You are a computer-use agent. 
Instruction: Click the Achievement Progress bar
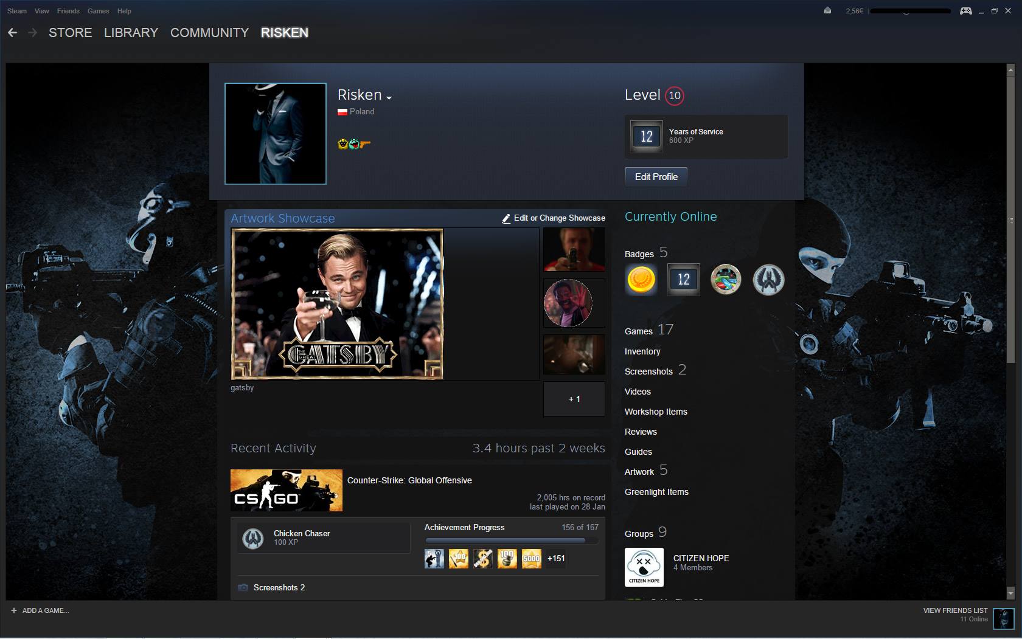click(511, 540)
